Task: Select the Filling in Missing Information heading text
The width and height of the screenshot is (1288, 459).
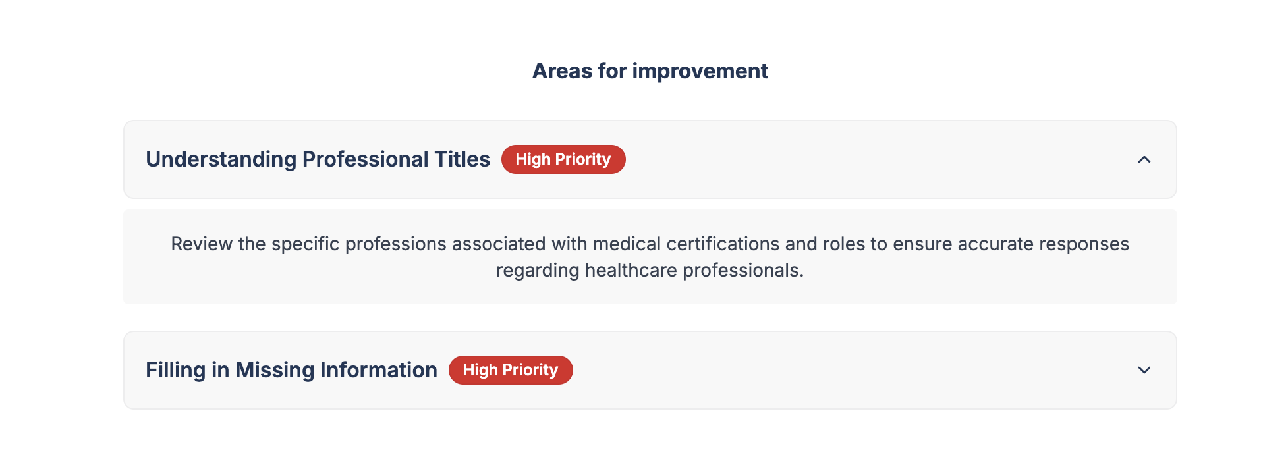Action: click(291, 370)
